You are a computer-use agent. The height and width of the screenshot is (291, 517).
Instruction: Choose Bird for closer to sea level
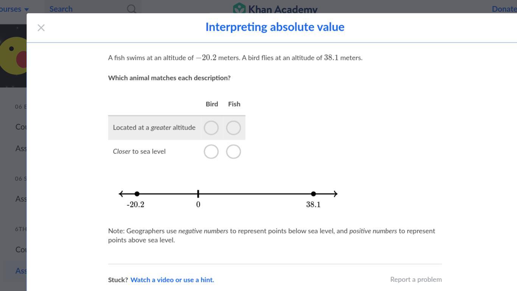pos(211,152)
